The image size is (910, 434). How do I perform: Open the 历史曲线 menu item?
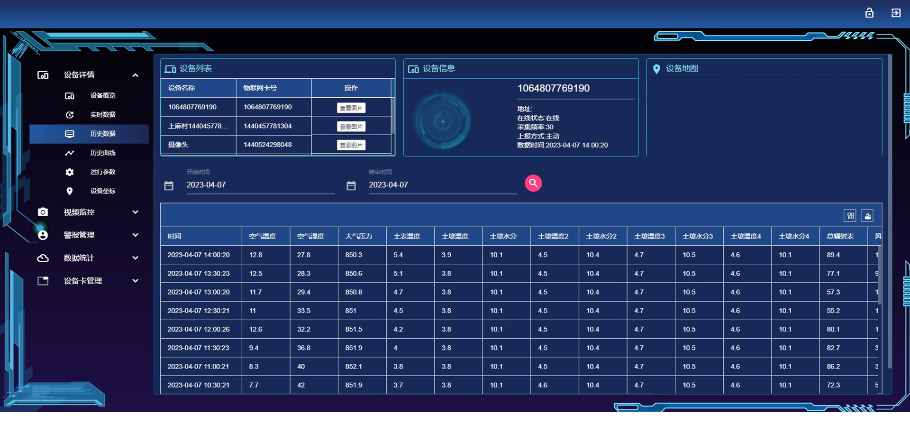[x=102, y=153]
